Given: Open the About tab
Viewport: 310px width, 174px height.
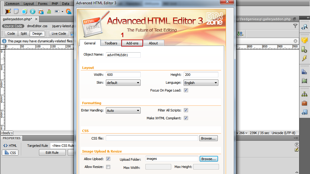Looking at the screenshot, I should [x=153, y=43].
